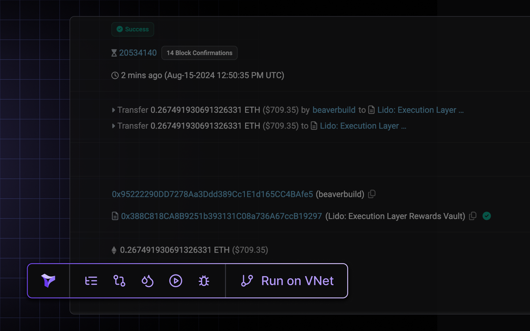The height and width of the screenshot is (331, 530).
Task: Open the beaverbuild link in transfer row
Action: pos(334,110)
